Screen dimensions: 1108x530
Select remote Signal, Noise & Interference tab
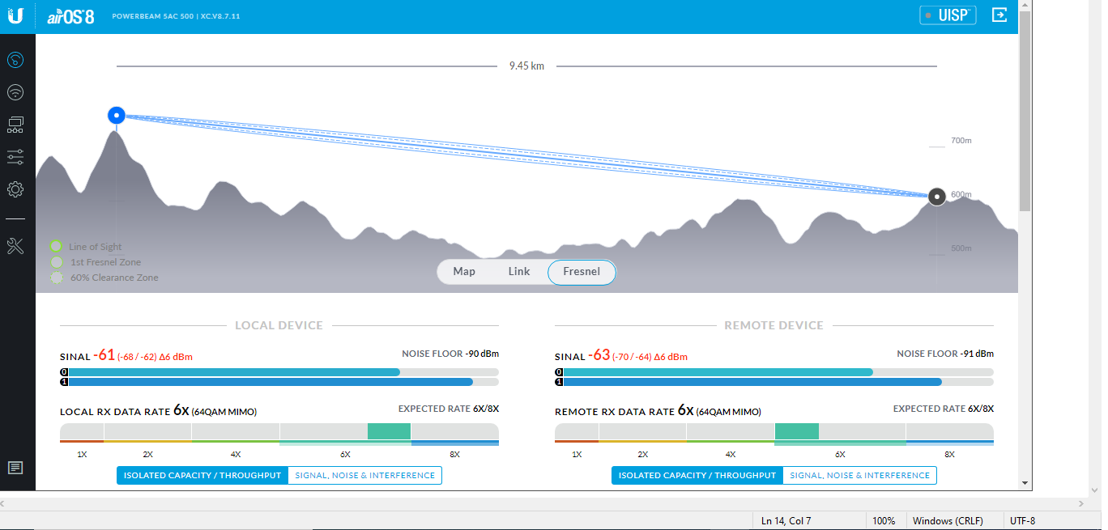pyautogui.click(x=860, y=476)
